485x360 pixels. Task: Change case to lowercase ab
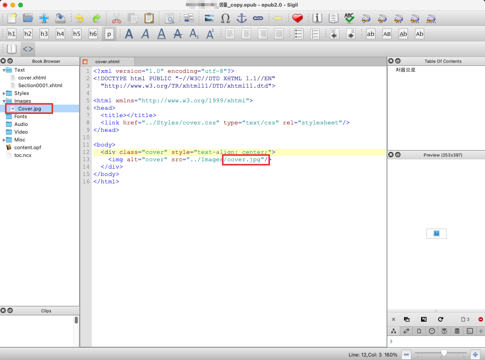(x=371, y=34)
